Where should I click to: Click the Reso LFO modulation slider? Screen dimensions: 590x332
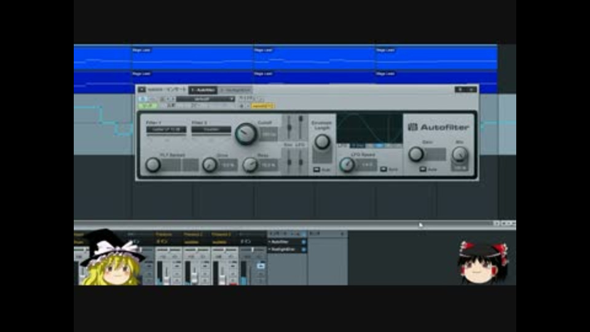(x=301, y=162)
